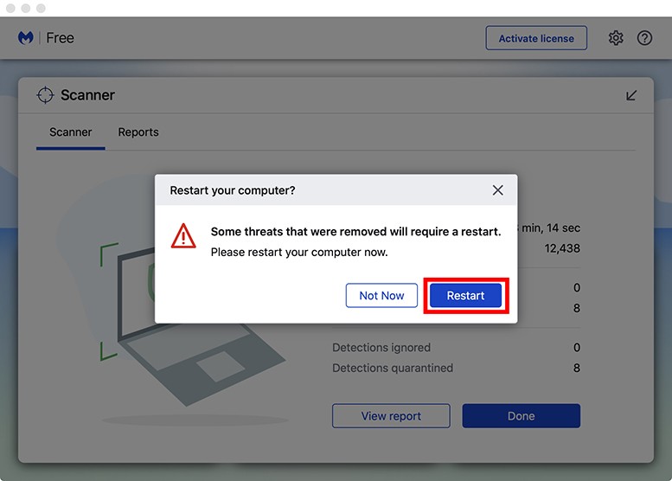This screenshot has height=481, width=672.
Task: Click the window's leftmost close traffic light
Action: pos(12,8)
